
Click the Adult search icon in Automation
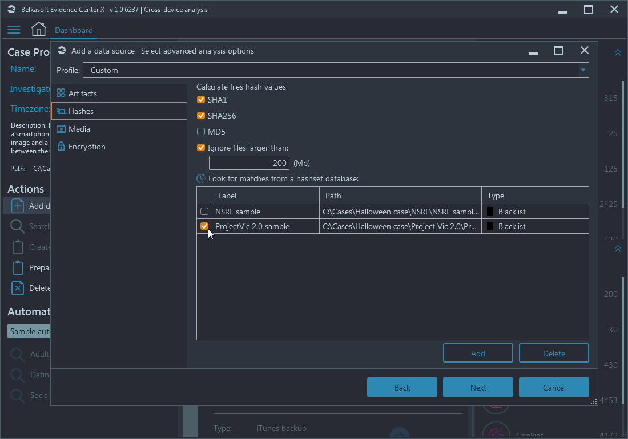[18, 354]
